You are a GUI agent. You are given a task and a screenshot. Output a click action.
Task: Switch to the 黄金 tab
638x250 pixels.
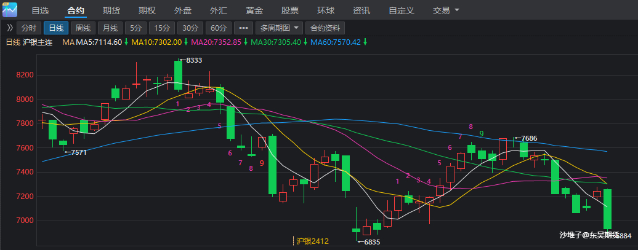[254, 10]
